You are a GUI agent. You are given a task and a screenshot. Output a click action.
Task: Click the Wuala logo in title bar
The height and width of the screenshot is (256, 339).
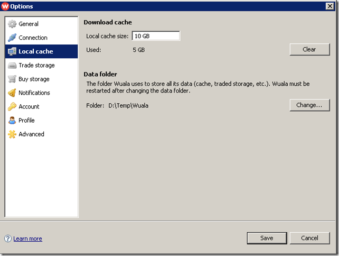point(5,6)
